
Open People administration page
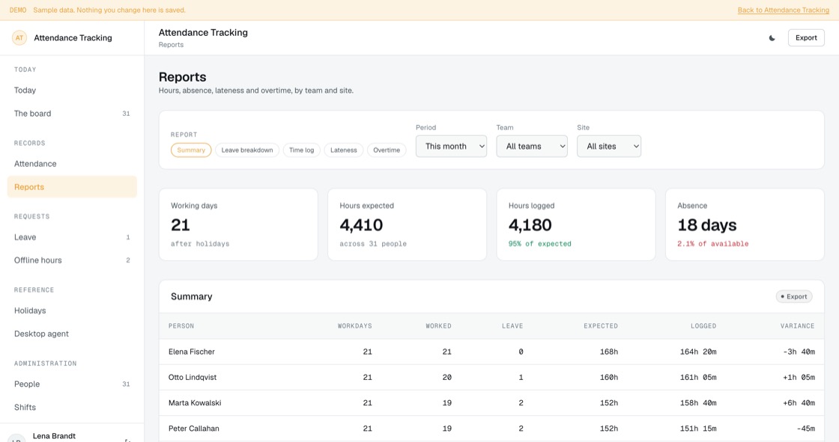[x=72, y=384]
